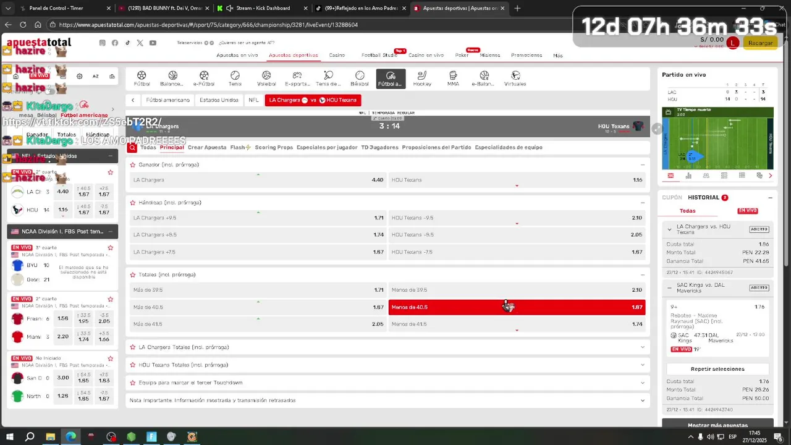
Task: Click next arrow in live tracker icon row
Action: click(x=770, y=176)
